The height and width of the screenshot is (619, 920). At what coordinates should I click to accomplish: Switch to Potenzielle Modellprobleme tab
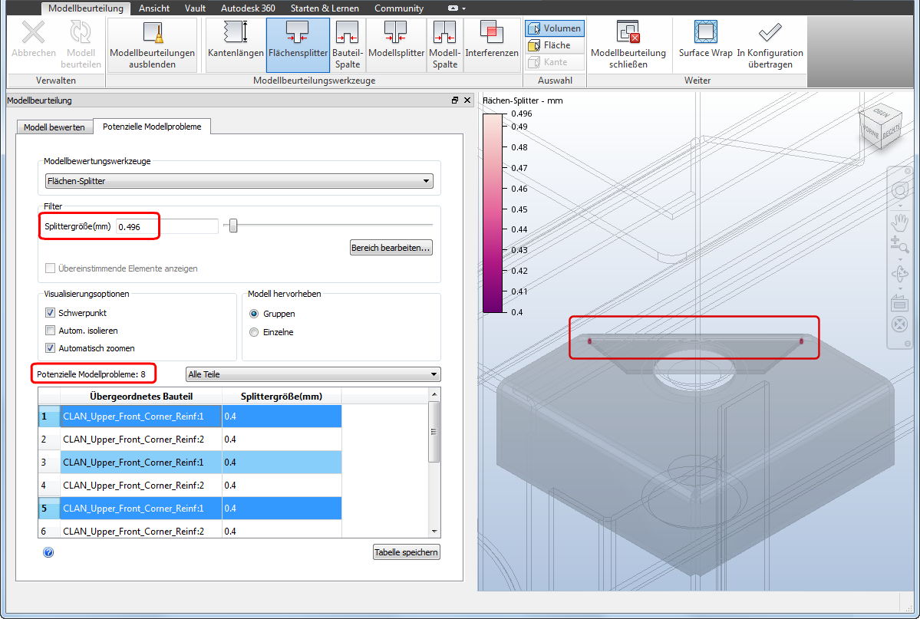pos(152,127)
